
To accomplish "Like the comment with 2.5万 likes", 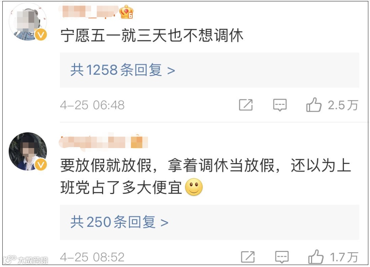I will coord(314,105).
